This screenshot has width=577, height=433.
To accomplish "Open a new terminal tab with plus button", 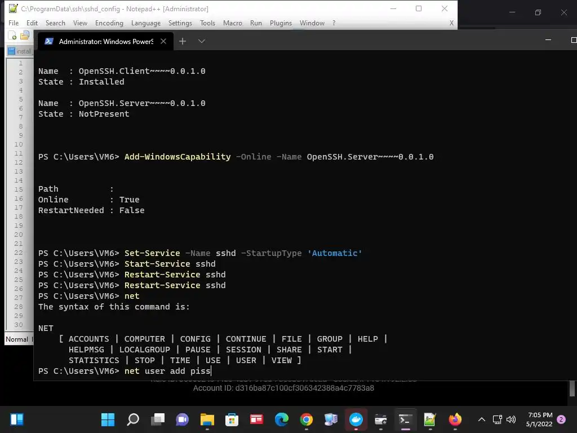I will pyautogui.click(x=183, y=41).
